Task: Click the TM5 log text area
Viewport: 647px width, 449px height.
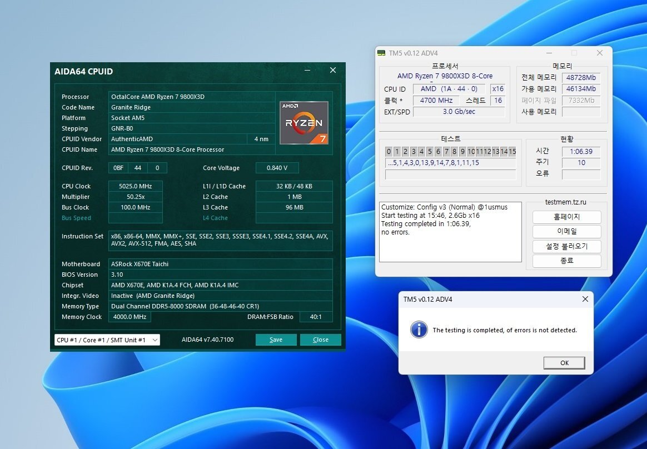Action: click(450, 232)
